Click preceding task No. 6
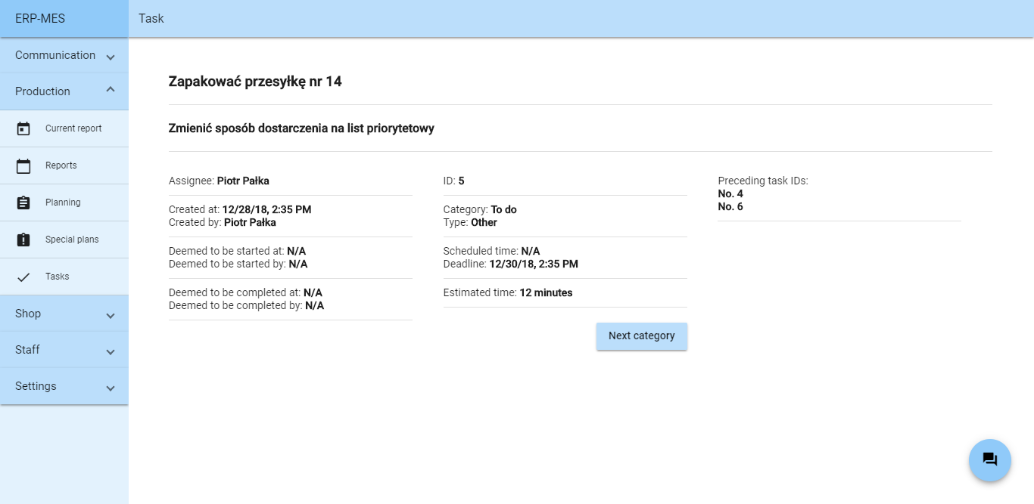 730,207
